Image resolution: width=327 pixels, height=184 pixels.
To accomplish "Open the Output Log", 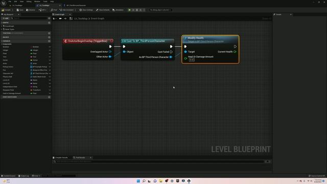I will (x=24, y=176).
